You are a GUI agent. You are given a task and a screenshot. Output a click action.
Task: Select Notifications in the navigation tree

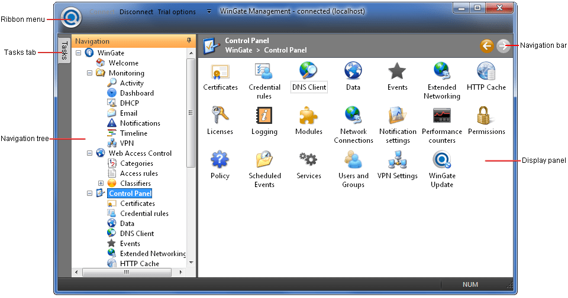(140, 123)
